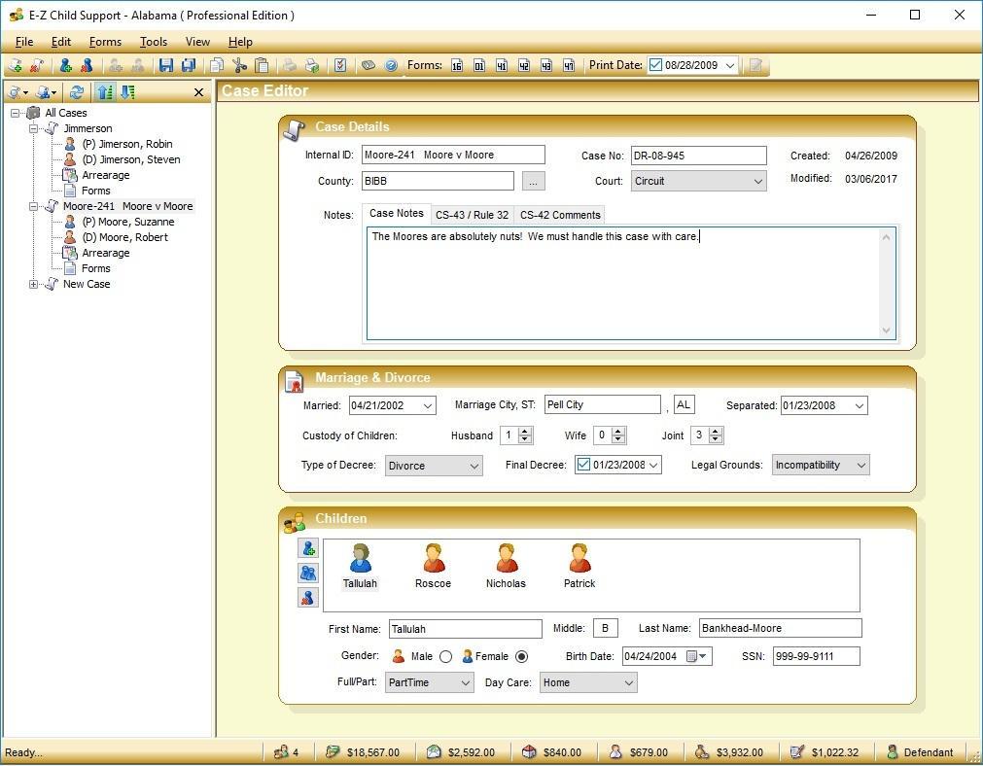The image size is (983, 766).
Task: Click the green printer icon
Action: tap(311, 65)
